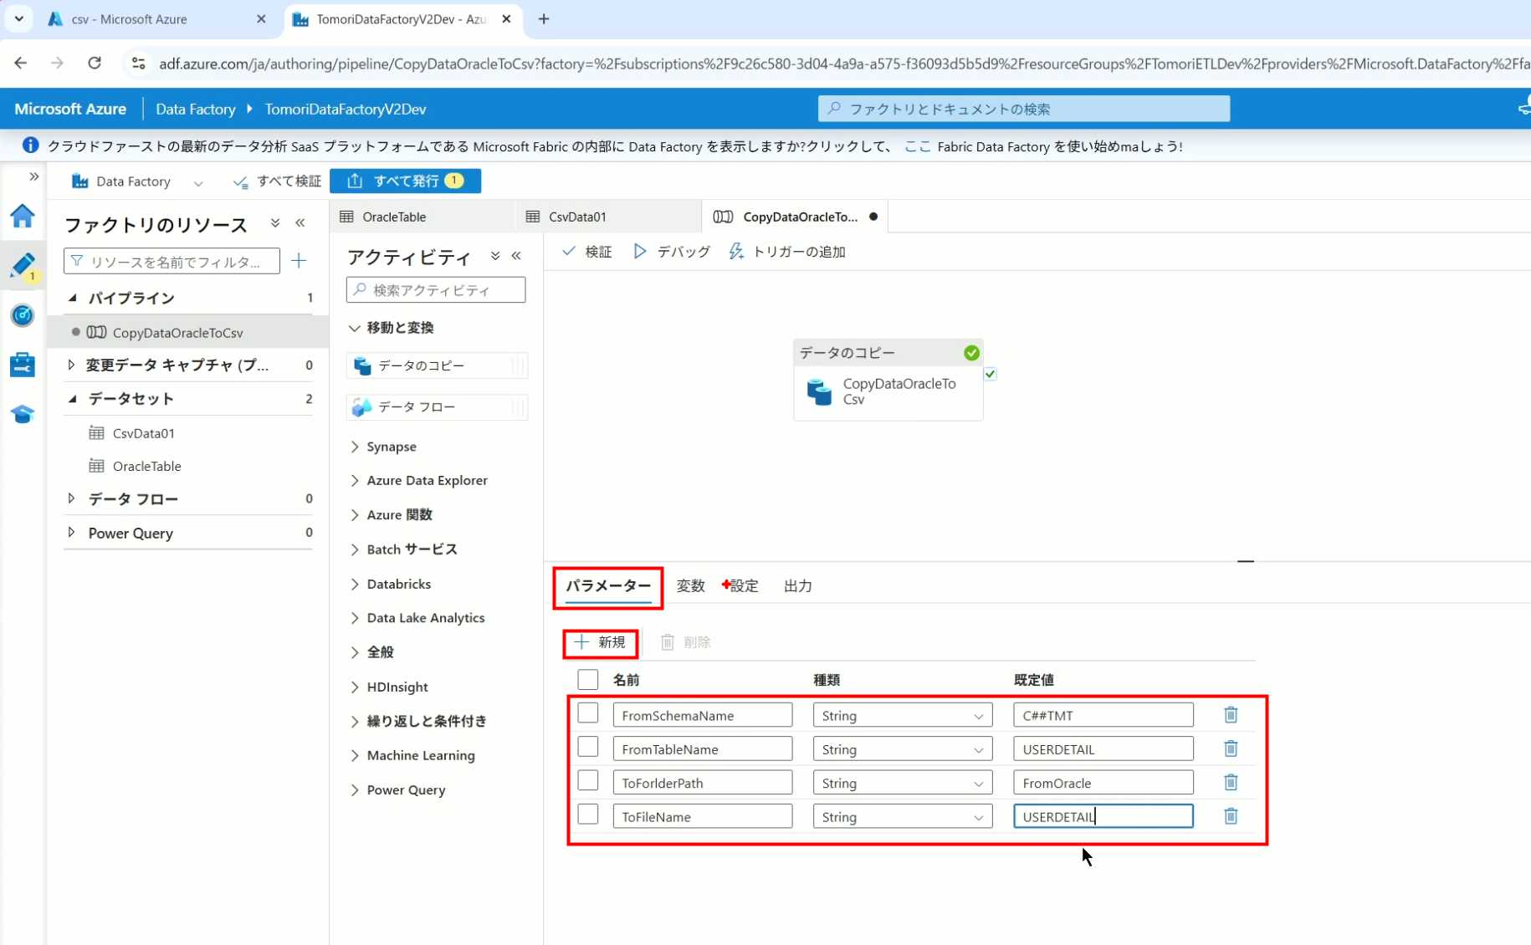The image size is (1531, 945).
Task: Click the デバッグ play icon
Action: [640, 252]
